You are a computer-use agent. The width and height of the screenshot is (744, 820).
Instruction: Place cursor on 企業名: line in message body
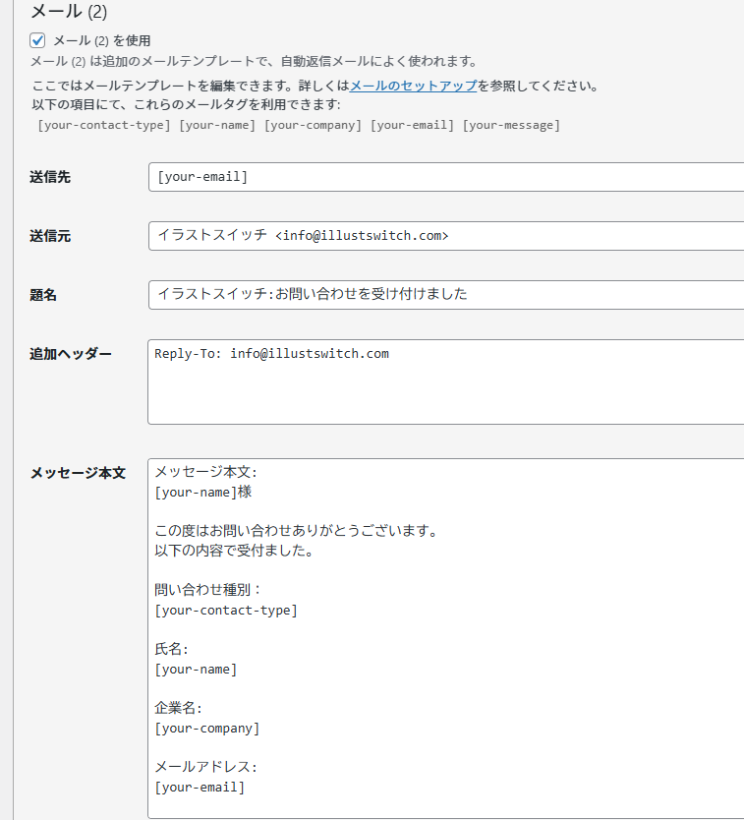(178, 708)
